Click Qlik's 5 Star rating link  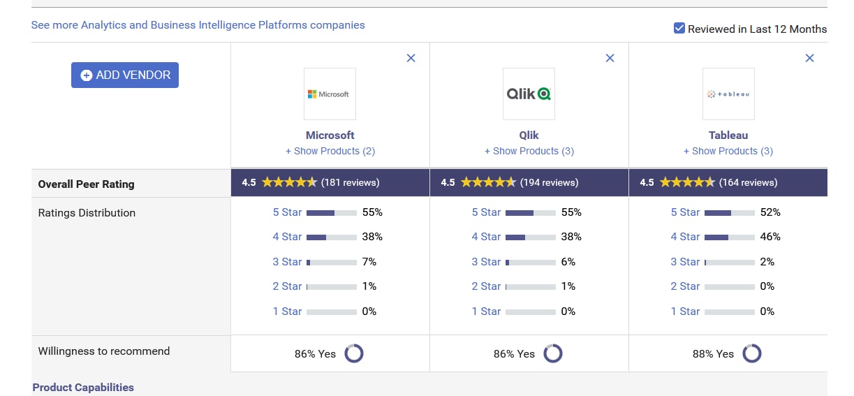pyautogui.click(x=487, y=212)
